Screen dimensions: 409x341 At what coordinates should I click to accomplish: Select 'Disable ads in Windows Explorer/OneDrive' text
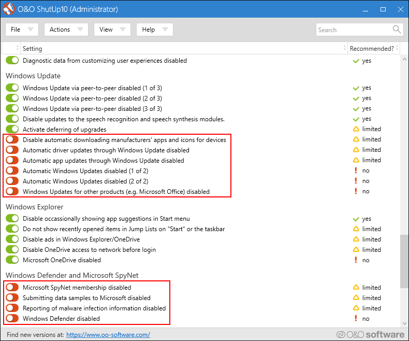click(x=81, y=239)
